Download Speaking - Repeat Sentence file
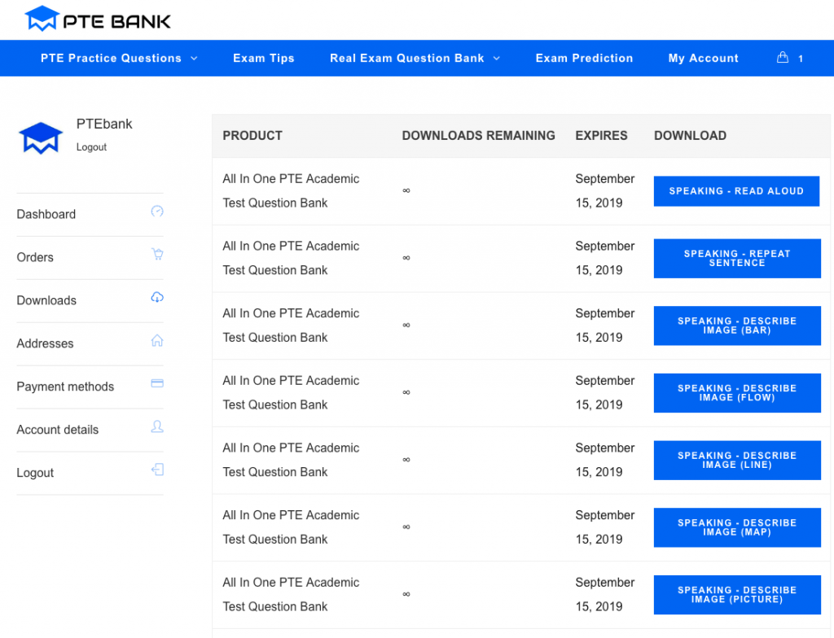Screen dimensions: 834x638 pyautogui.click(x=736, y=259)
